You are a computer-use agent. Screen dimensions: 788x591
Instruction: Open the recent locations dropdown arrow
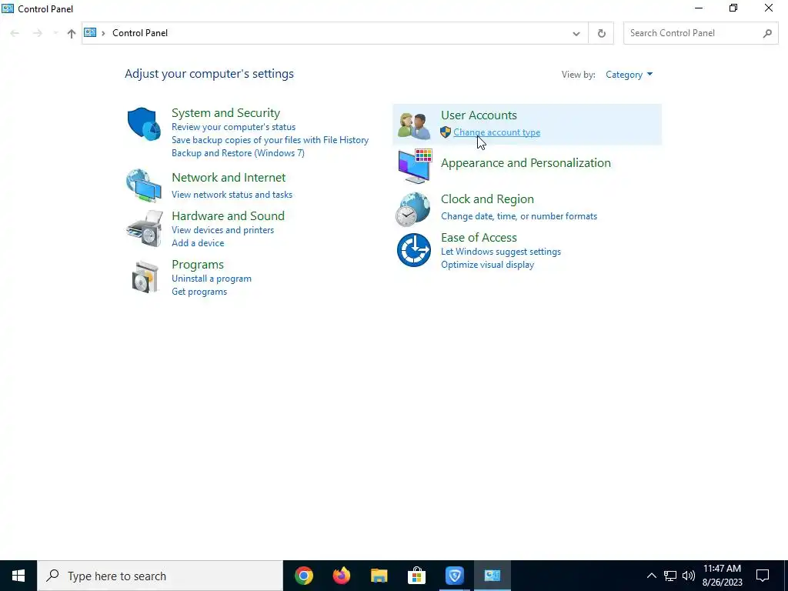[x=55, y=33]
